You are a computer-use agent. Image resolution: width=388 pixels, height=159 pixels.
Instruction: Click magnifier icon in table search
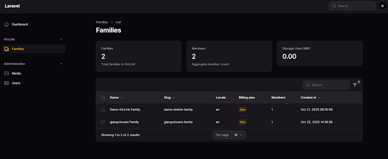point(308,85)
